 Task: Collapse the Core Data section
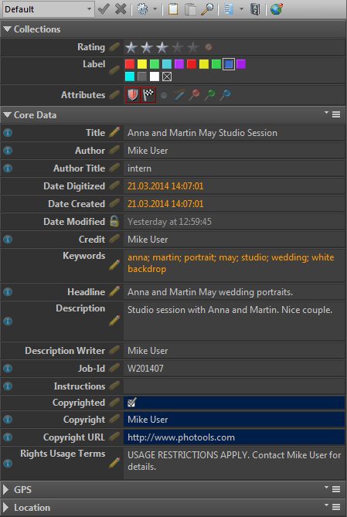(7, 115)
